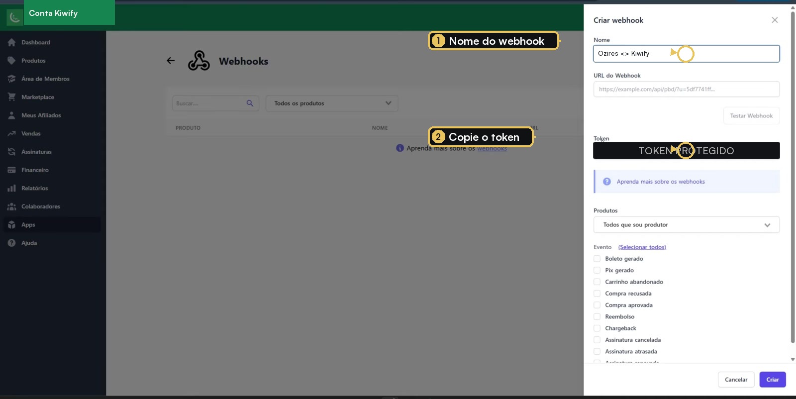Screen dimensions: 796x399
Task: Click the Vendas trend icon
Action: tap(11, 133)
